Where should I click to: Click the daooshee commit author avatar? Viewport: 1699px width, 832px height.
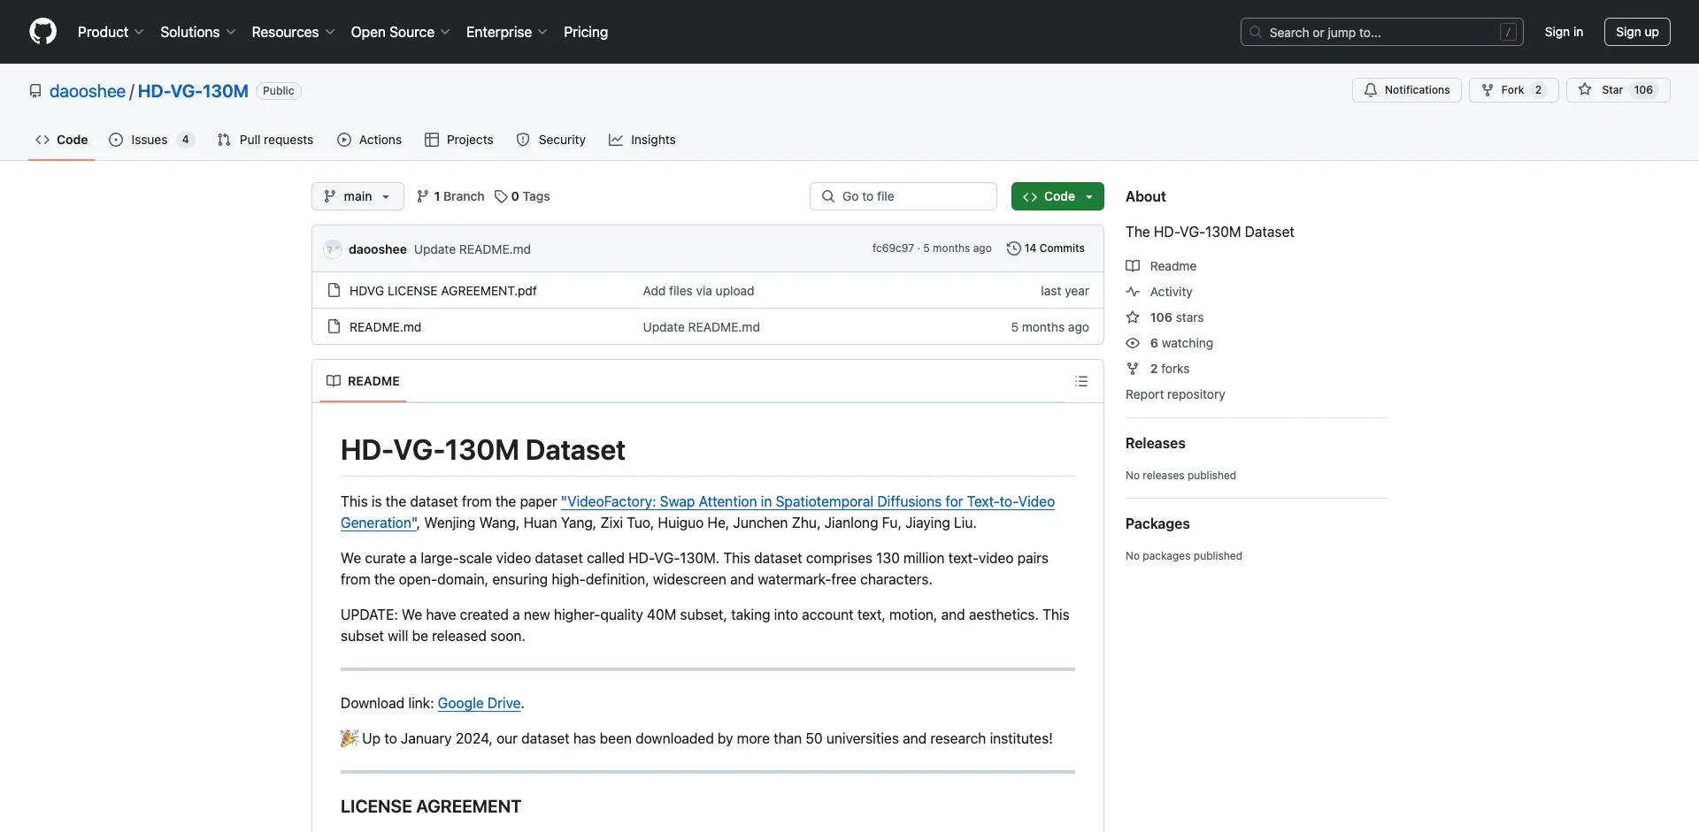333,249
